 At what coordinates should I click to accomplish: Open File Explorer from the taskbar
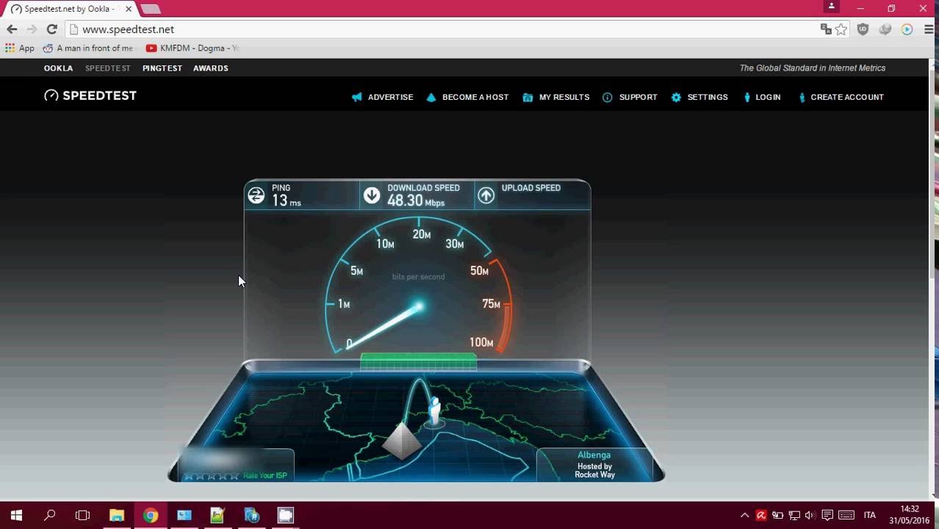(x=117, y=515)
